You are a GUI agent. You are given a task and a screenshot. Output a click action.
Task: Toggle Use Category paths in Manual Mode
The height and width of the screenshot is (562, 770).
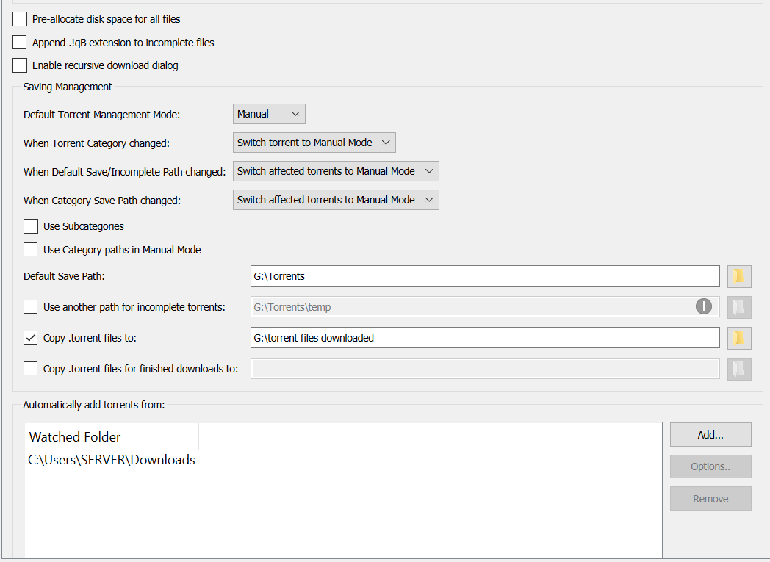click(30, 249)
